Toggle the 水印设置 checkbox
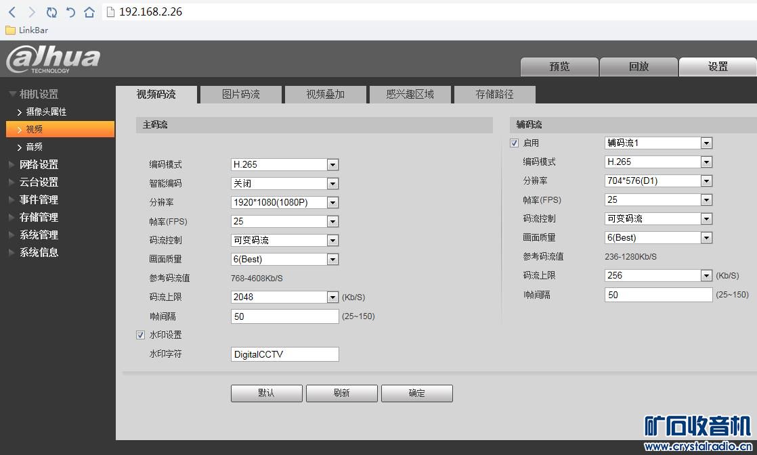The height and width of the screenshot is (455, 757). (x=140, y=335)
